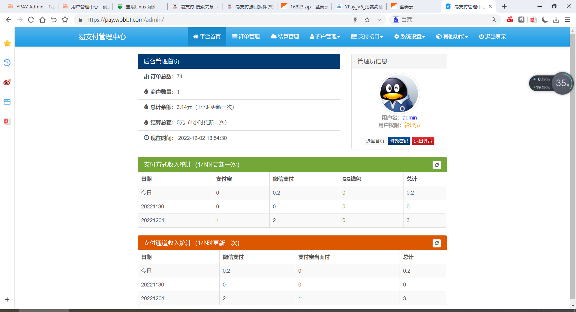
Task: Open the admin username link
Action: click(410, 118)
